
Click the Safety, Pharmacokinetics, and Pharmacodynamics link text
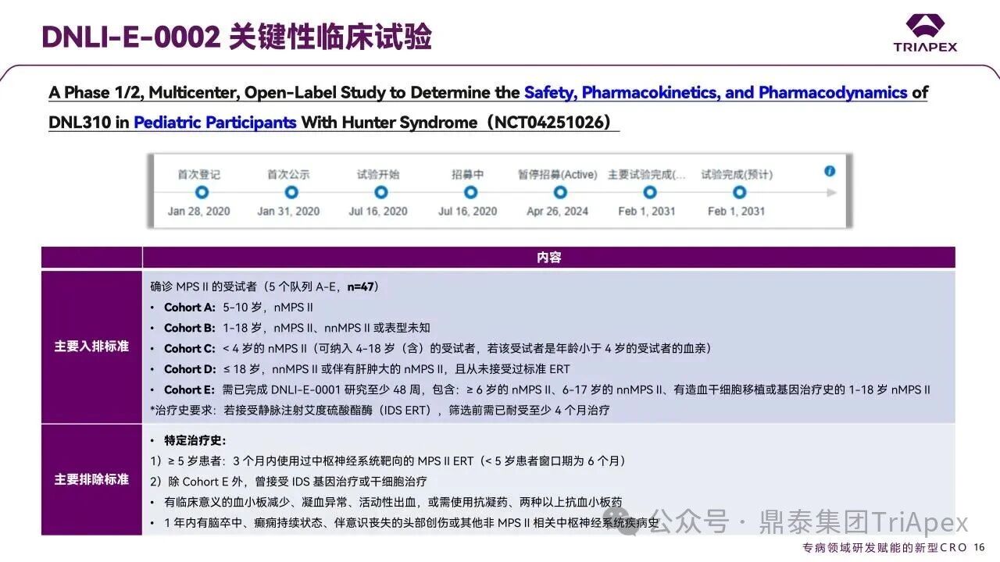pos(716,93)
